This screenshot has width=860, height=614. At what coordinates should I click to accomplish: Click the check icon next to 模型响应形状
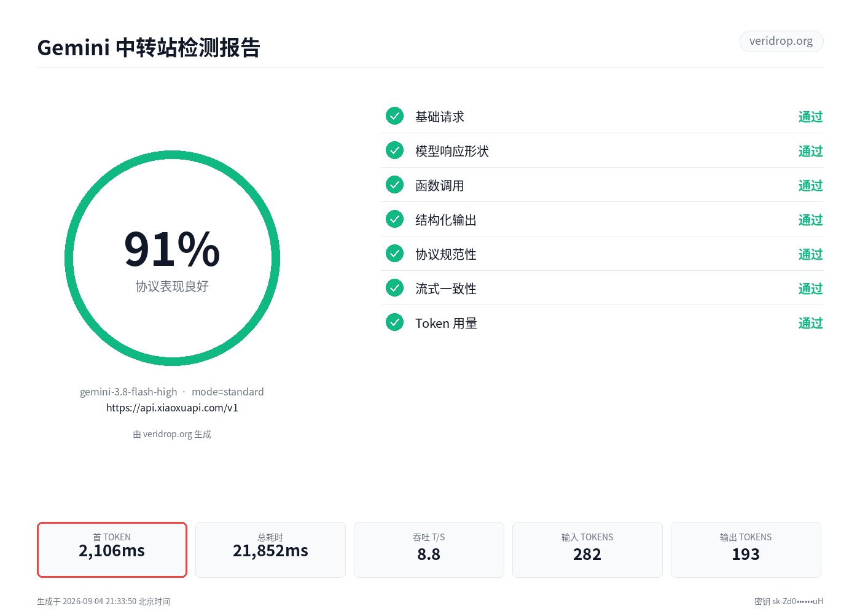click(x=394, y=150)
